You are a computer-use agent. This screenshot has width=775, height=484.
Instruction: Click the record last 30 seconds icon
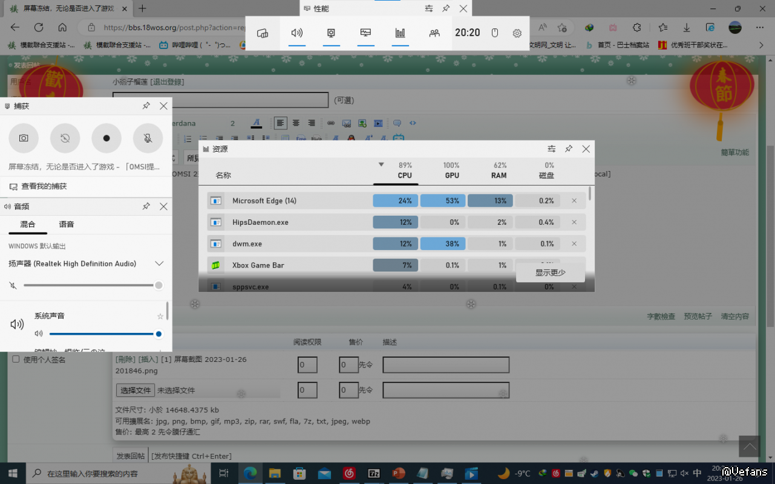[65, 138]
